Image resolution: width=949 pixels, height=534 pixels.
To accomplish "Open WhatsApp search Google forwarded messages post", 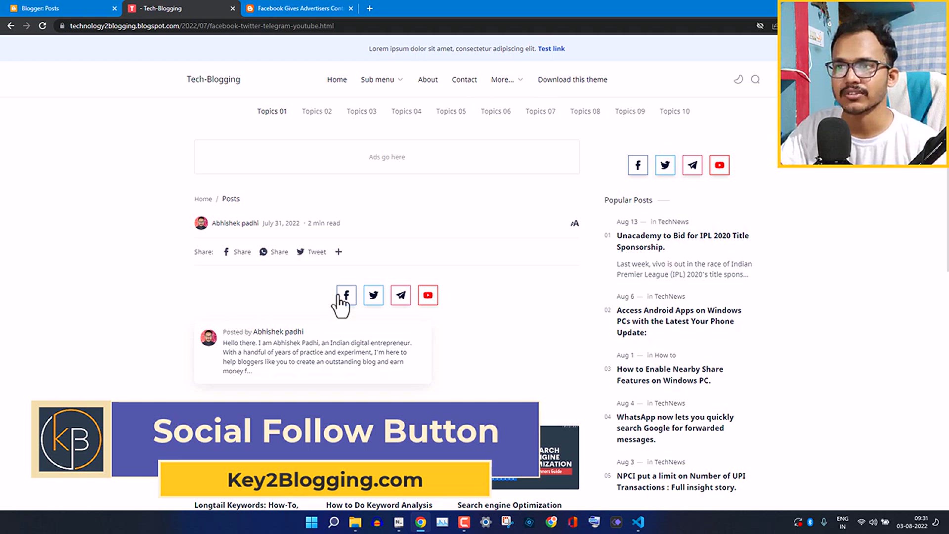I will 675,428.
